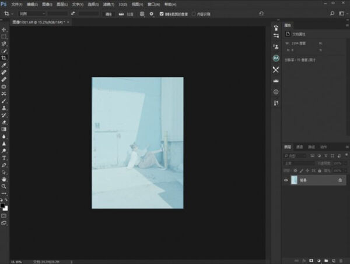Open the 文件 menu
This screenshot has width=350, height=264.
17,4
